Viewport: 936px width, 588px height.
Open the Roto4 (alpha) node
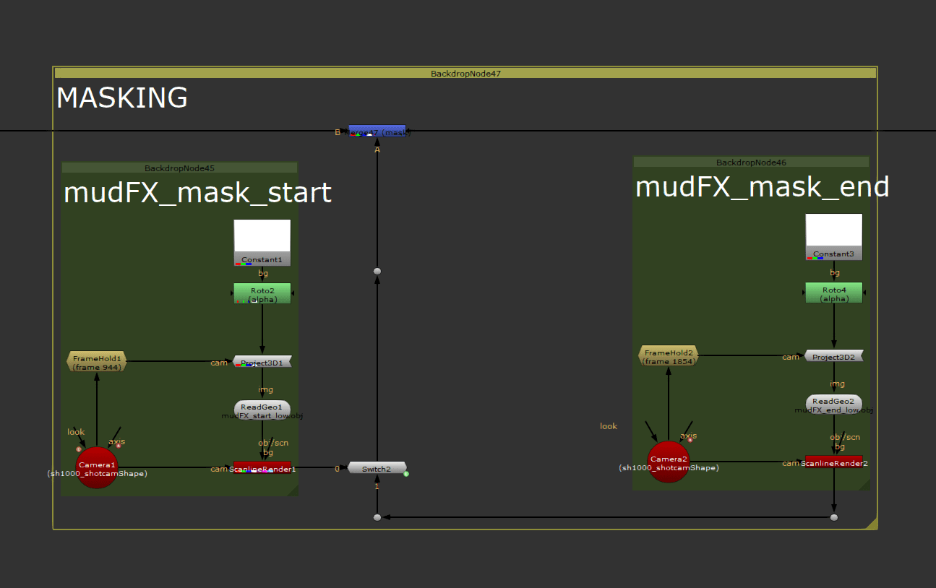click(833, 292)
